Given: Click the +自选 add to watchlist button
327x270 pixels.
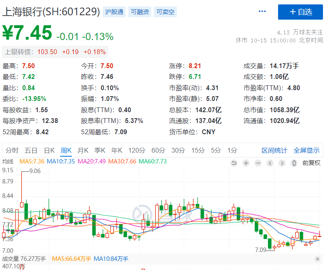Looking at the screenshot, I should click(300, 12).
